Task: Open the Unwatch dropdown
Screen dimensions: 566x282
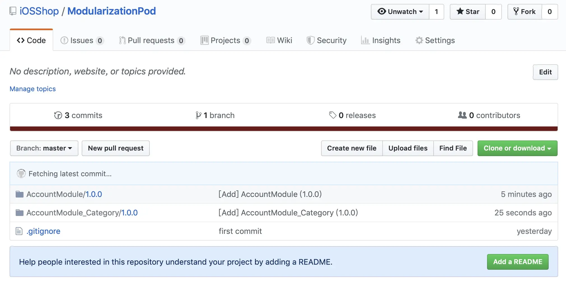Action: coord(400,12)
